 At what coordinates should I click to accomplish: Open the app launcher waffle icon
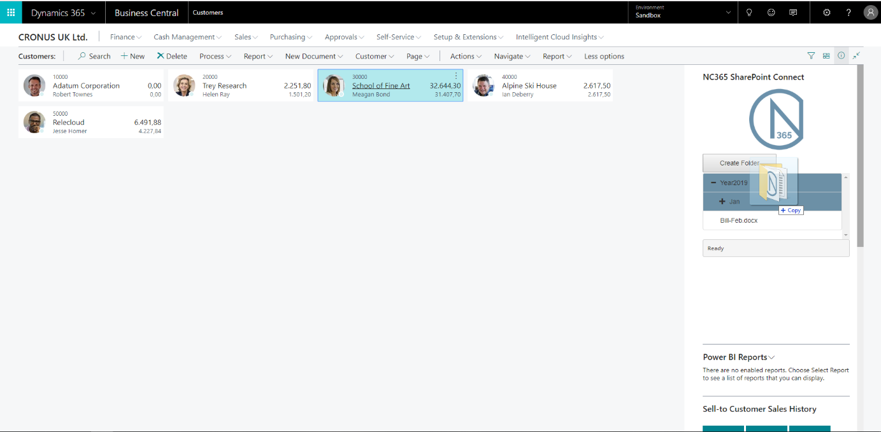pyautogui.click(x=11, y=12)
